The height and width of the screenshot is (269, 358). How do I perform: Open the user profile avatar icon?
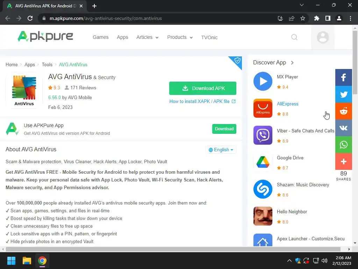(323, 37)
